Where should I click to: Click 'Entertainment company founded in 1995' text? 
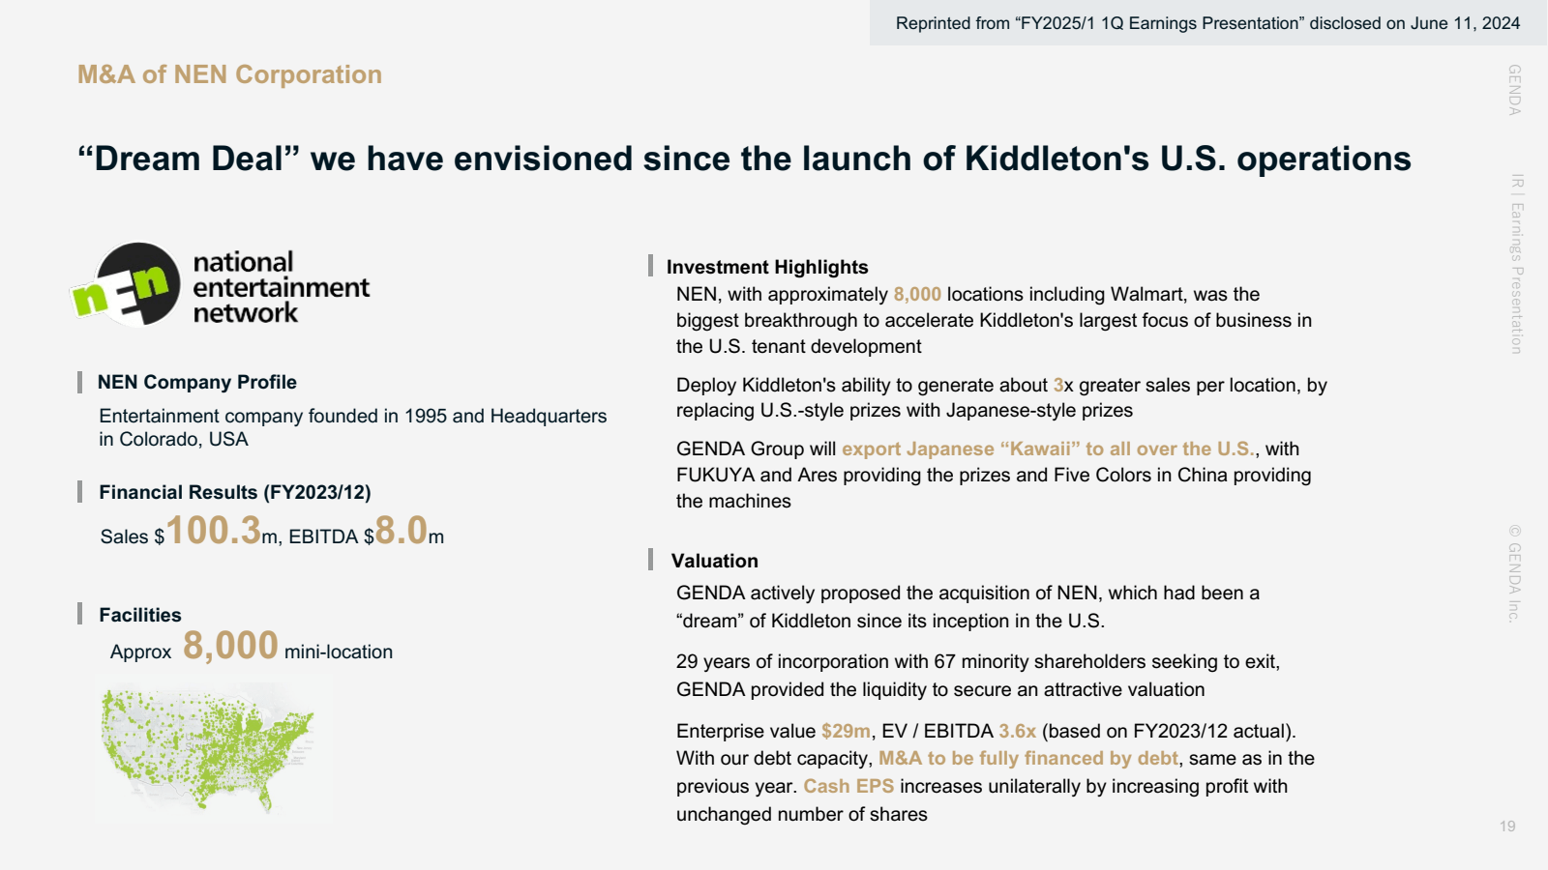point(353,427)
